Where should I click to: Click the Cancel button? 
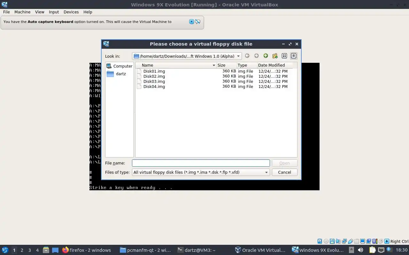284,172
